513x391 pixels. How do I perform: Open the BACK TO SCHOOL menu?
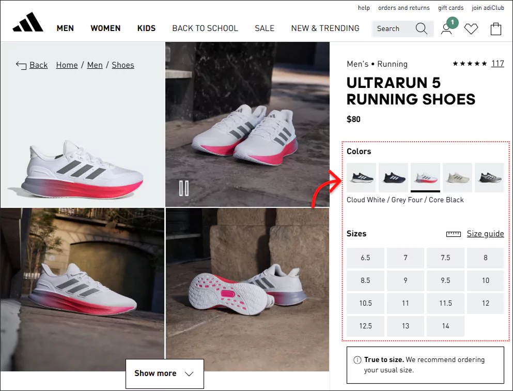205,28
